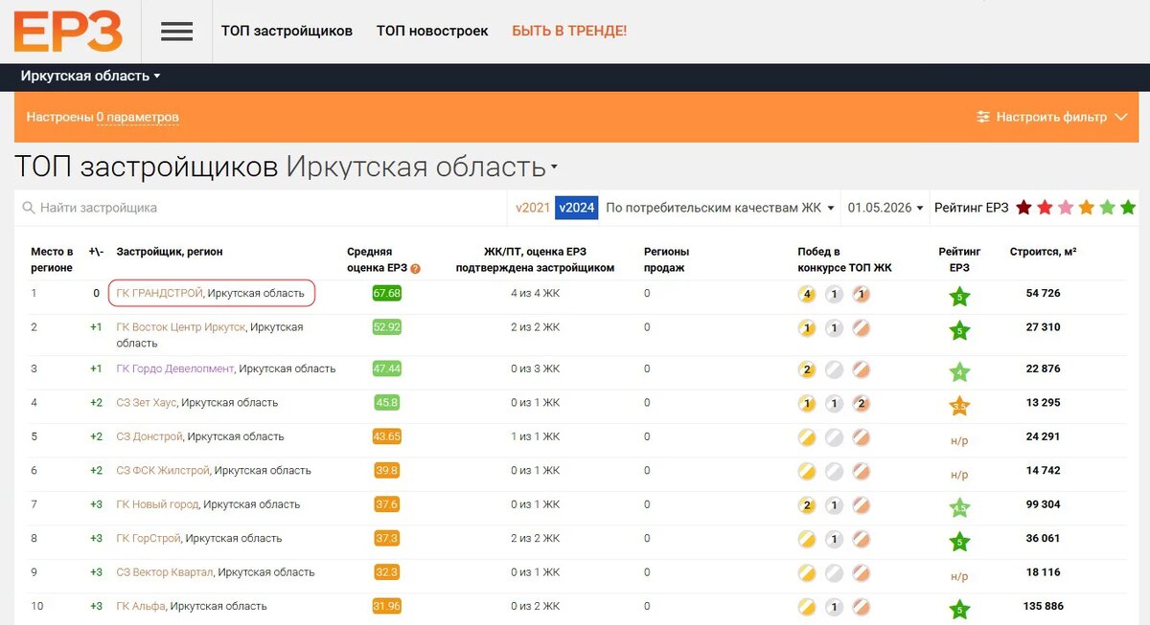1150x625 pixels.
Task: Click rating star in ГК Альфа row
Action: pos(959,609)
